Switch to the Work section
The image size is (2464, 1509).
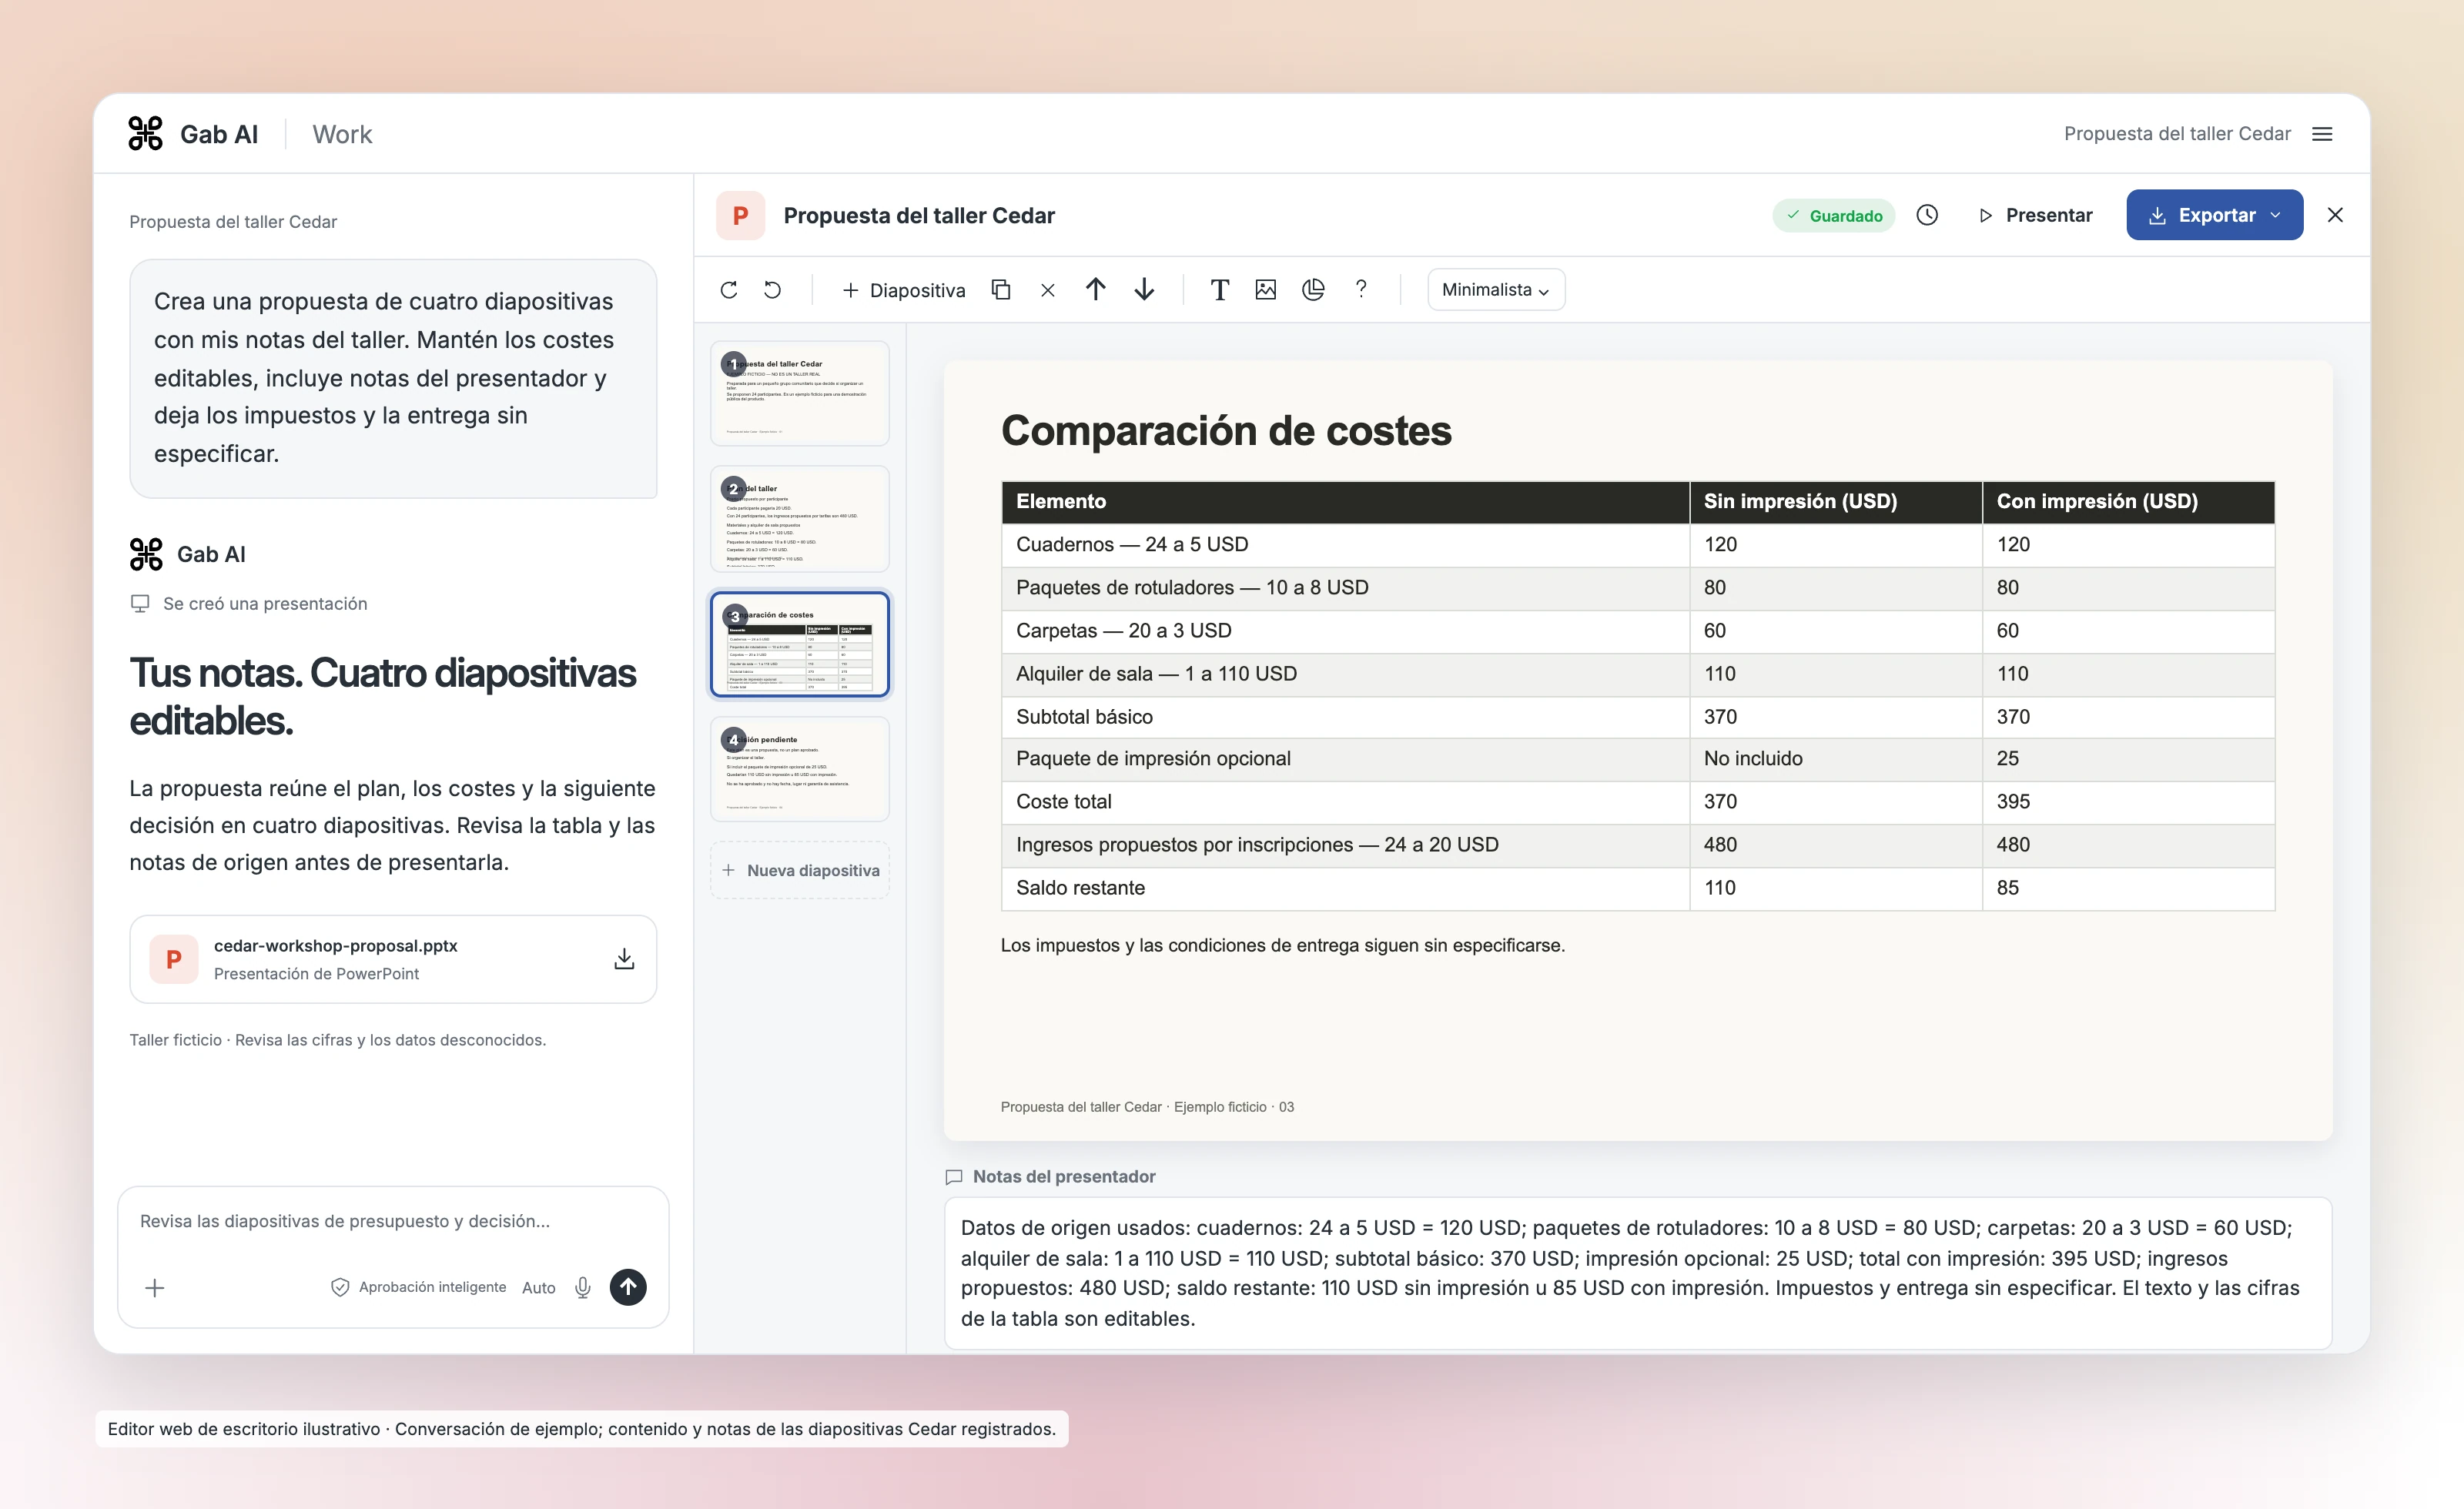point(342,134)
